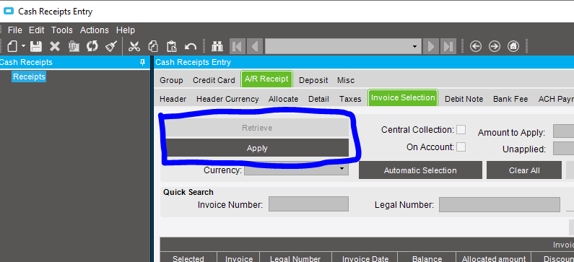Open the Allocate sub-tab
574x262 pixels.
click(283, 99)
